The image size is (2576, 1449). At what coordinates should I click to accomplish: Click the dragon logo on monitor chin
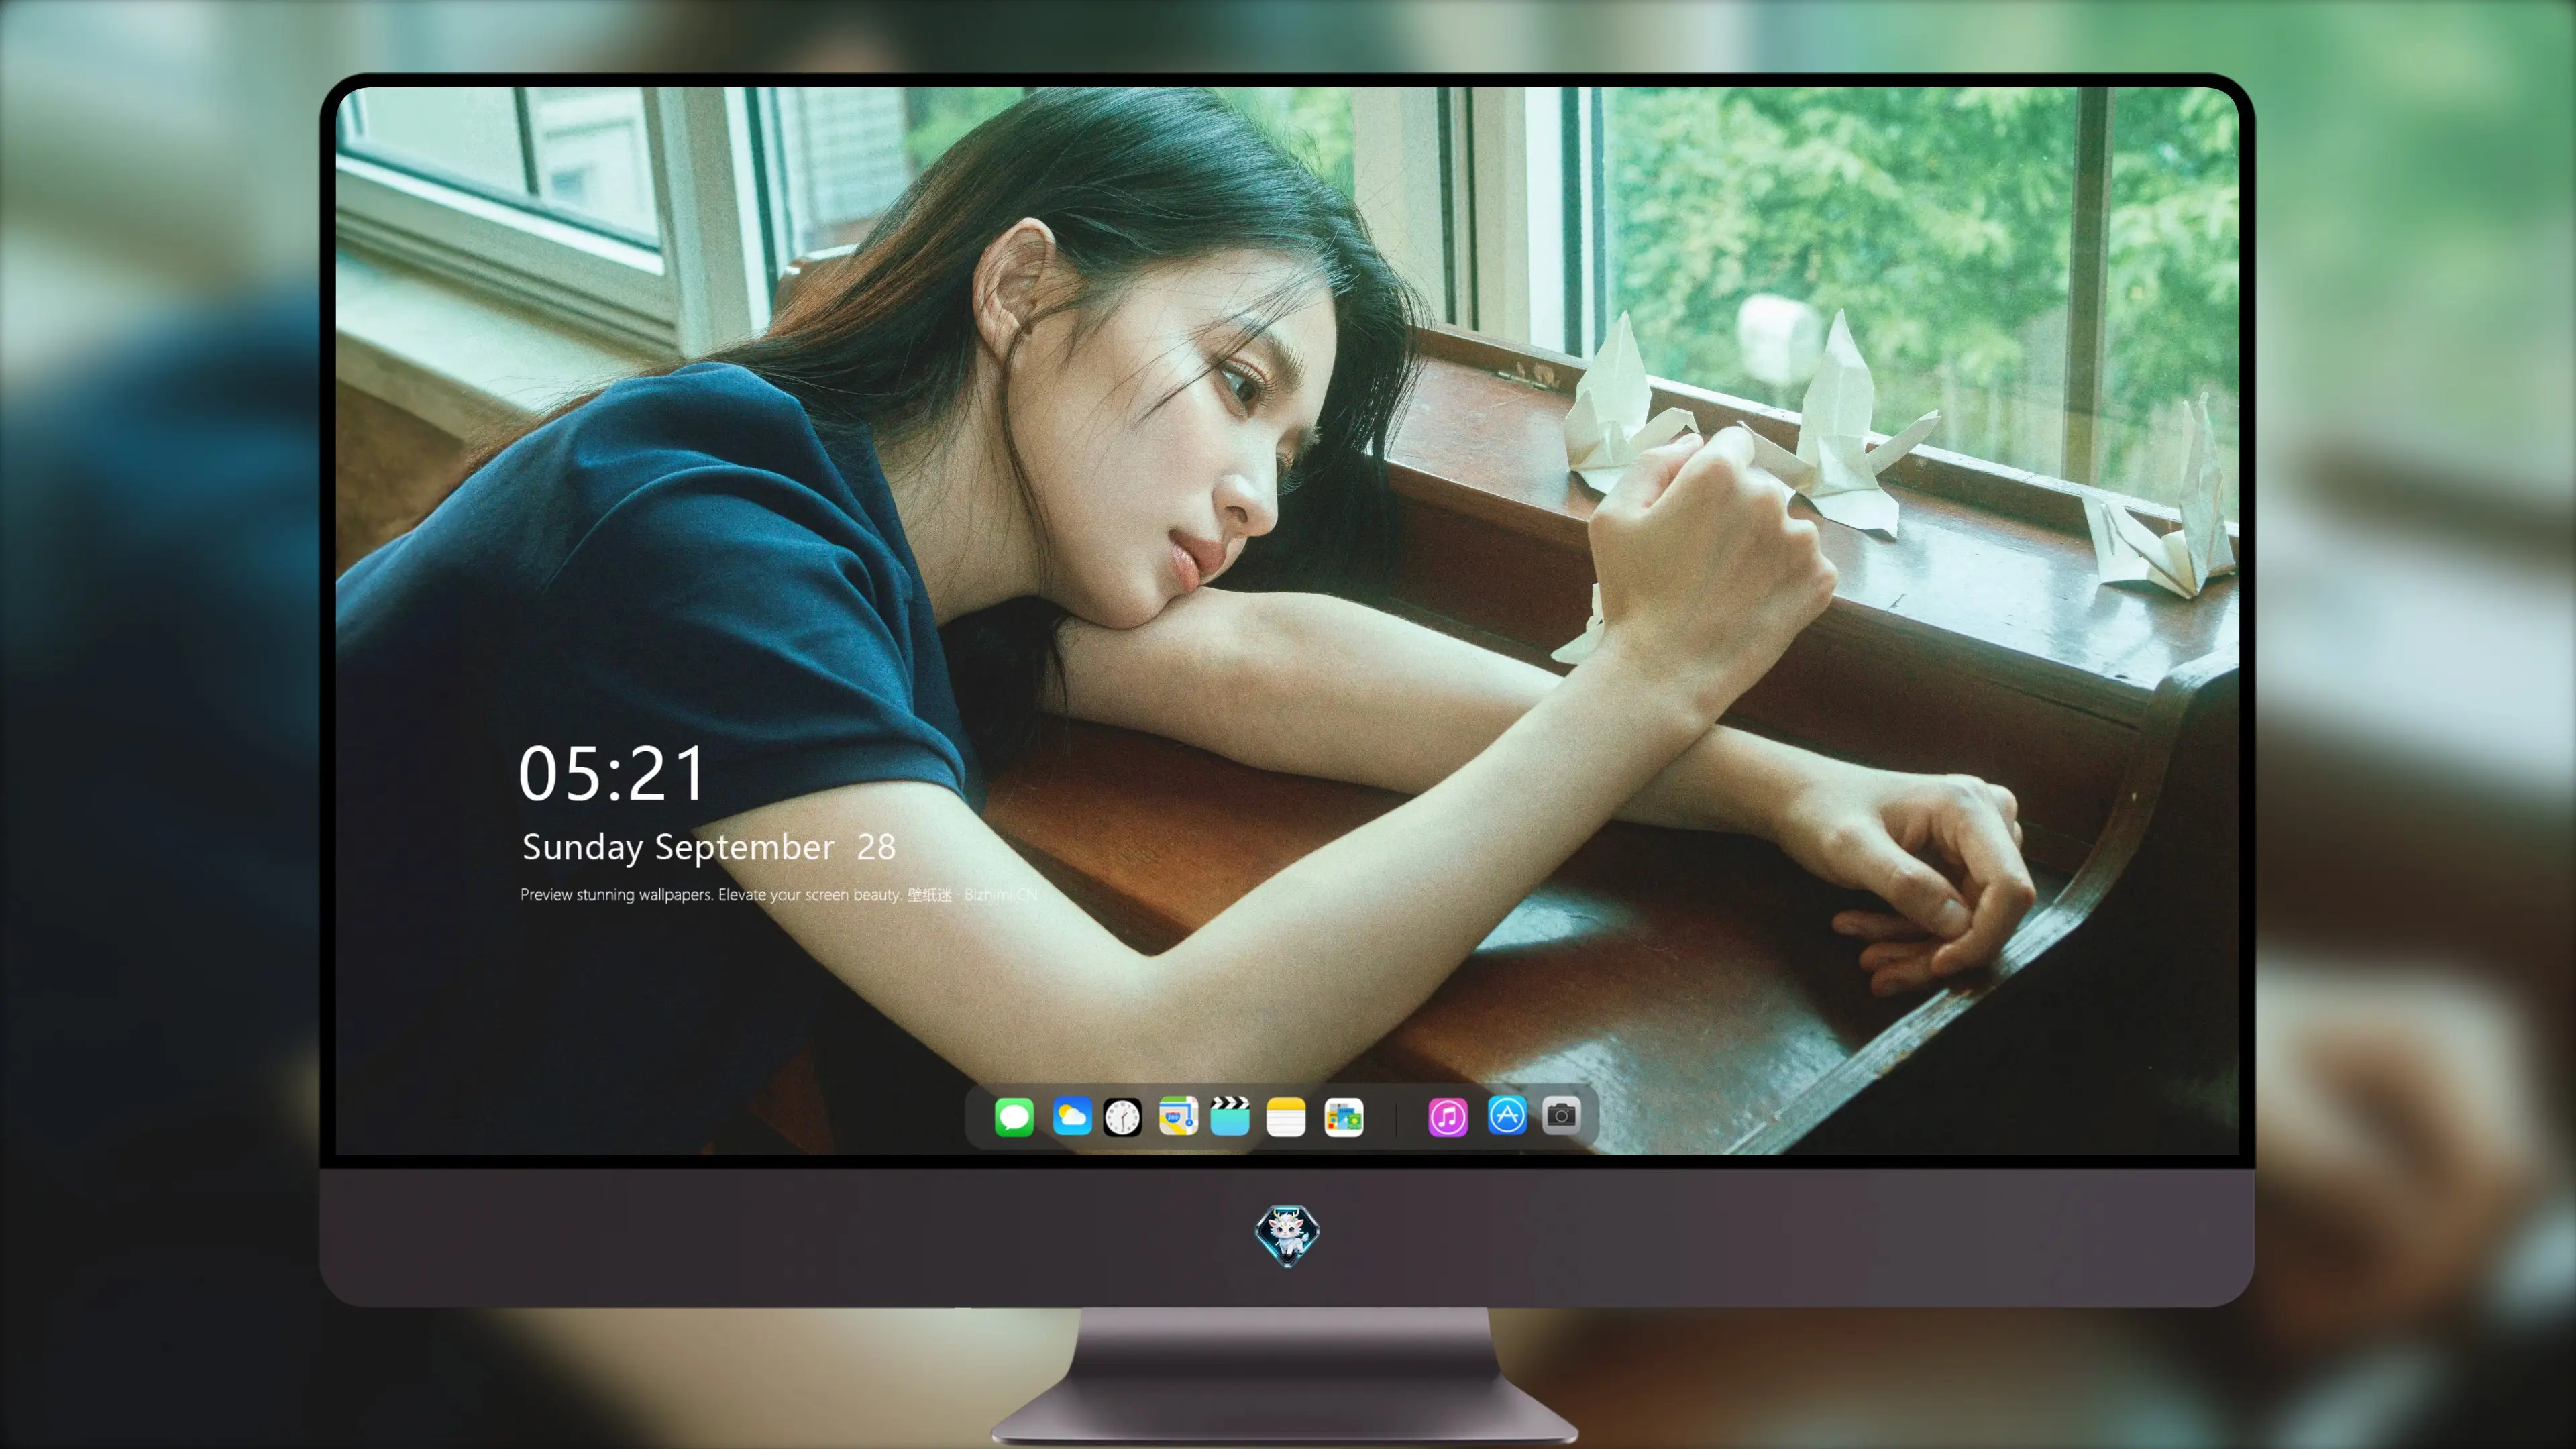1287,1236
